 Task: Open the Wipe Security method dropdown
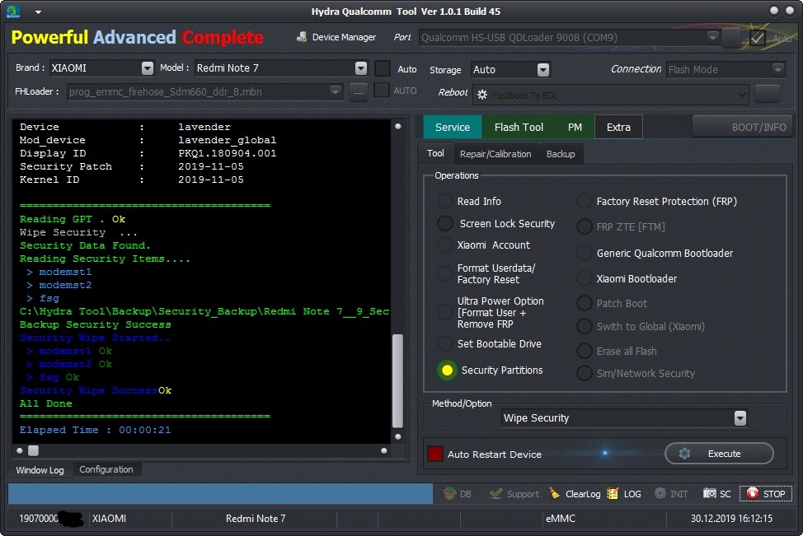click(740, 418)
